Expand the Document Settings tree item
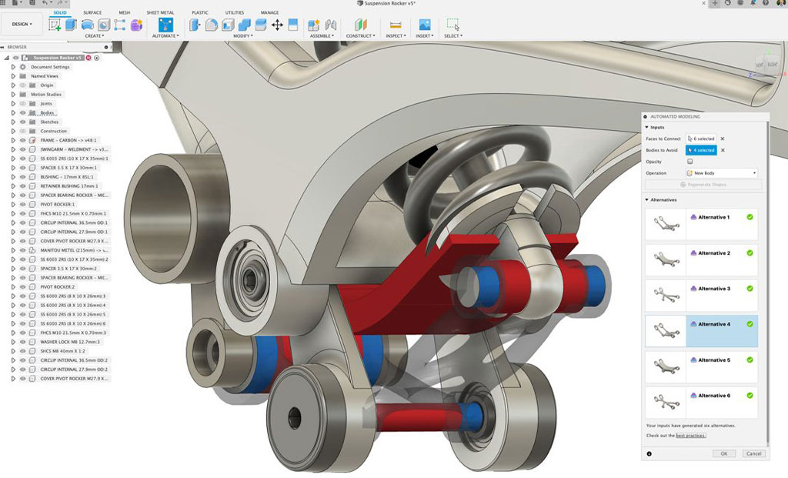This screenshot has height=478, width=788. click(x=14, y=67)
